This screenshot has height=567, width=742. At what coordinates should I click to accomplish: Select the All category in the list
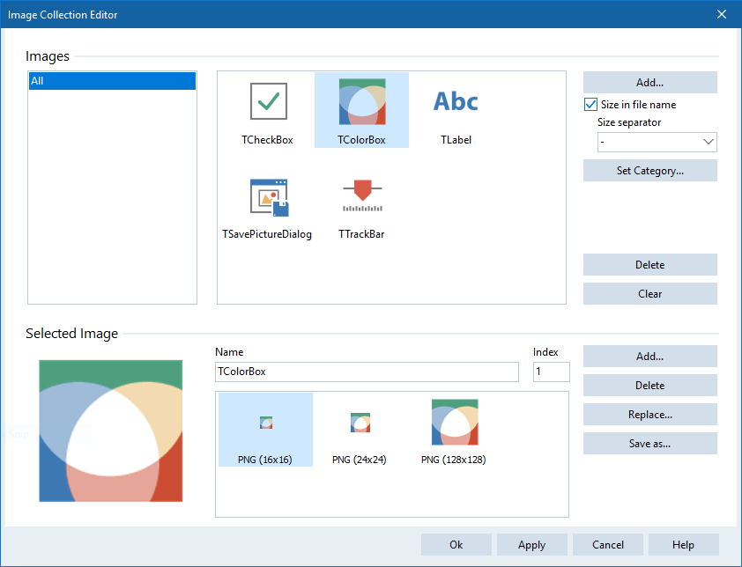pos(112,80)
